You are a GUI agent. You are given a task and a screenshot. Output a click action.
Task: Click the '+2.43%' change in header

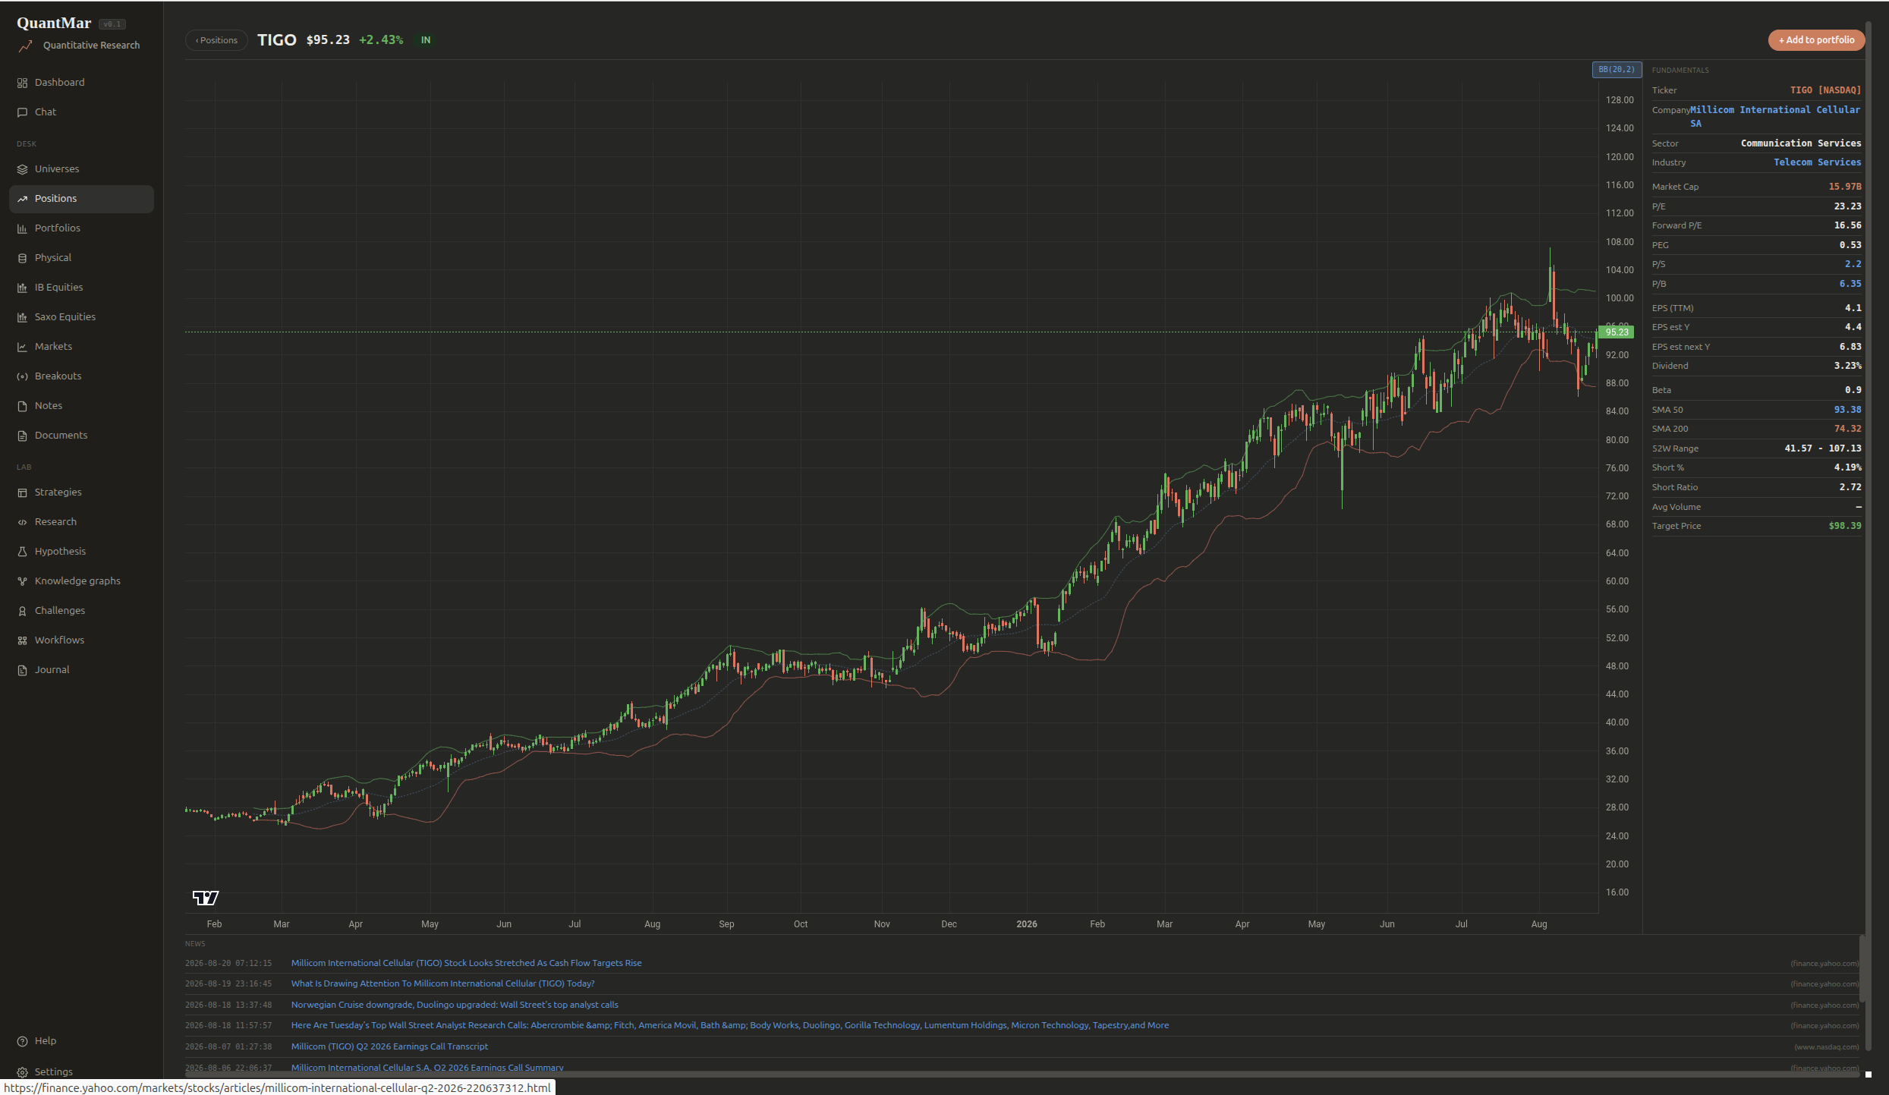(381, 39)
